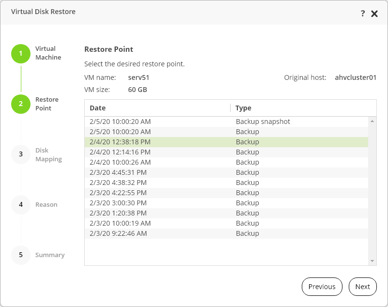Select the Backup snapshot restore point
388x307 pixels.
pos(227,122)
